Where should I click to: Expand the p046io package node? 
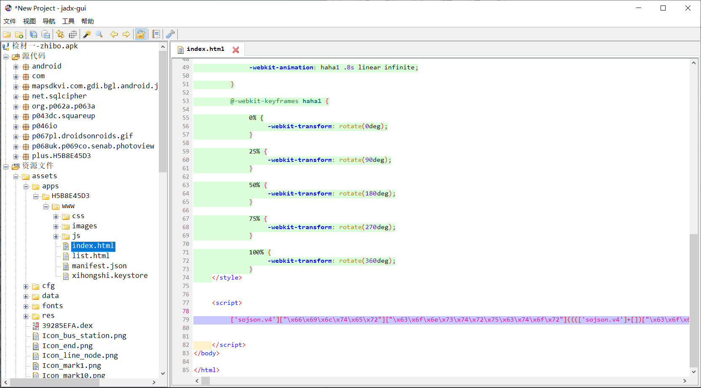[x=16, y=127]
